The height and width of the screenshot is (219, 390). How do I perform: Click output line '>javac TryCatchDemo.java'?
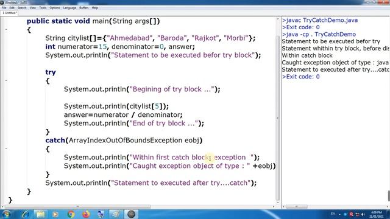(320, 20)
